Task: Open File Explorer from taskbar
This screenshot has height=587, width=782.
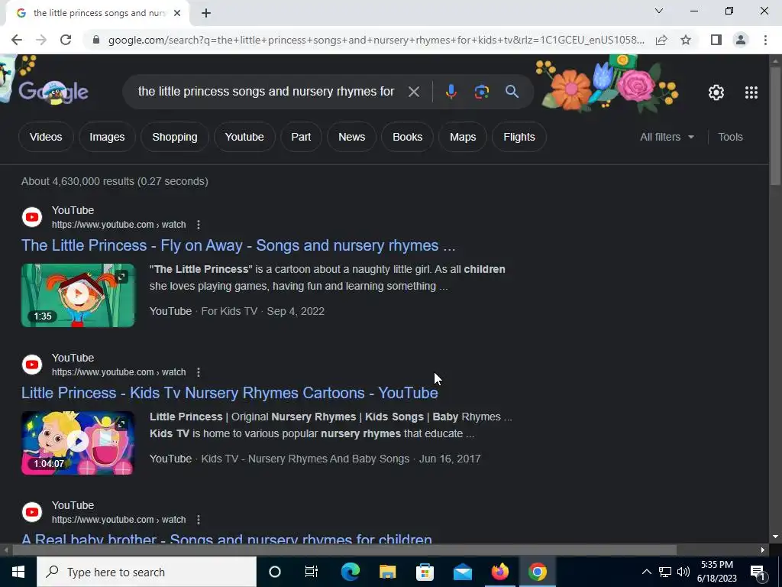Action: [x=387, y=572]
